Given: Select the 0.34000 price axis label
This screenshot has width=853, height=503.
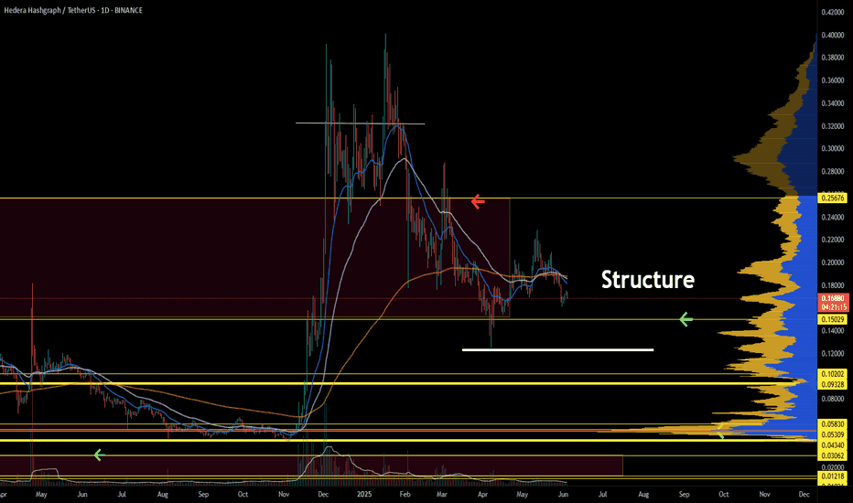Looking at the screenshot, I should click(x=832, y=103).
